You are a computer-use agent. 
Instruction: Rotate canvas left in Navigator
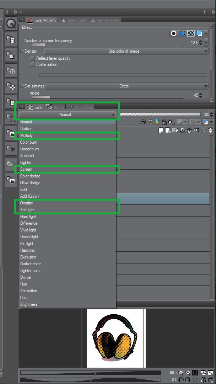coord(181,380)
